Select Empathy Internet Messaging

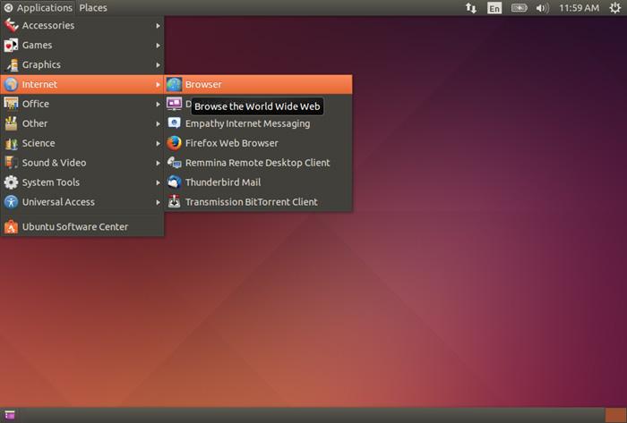[258, 123]
